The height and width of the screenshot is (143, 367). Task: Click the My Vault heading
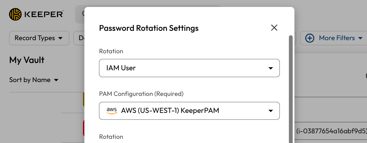pos(27,60)
